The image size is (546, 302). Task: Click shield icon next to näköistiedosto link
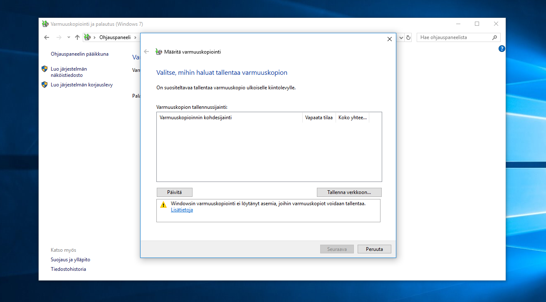[44, 69]
